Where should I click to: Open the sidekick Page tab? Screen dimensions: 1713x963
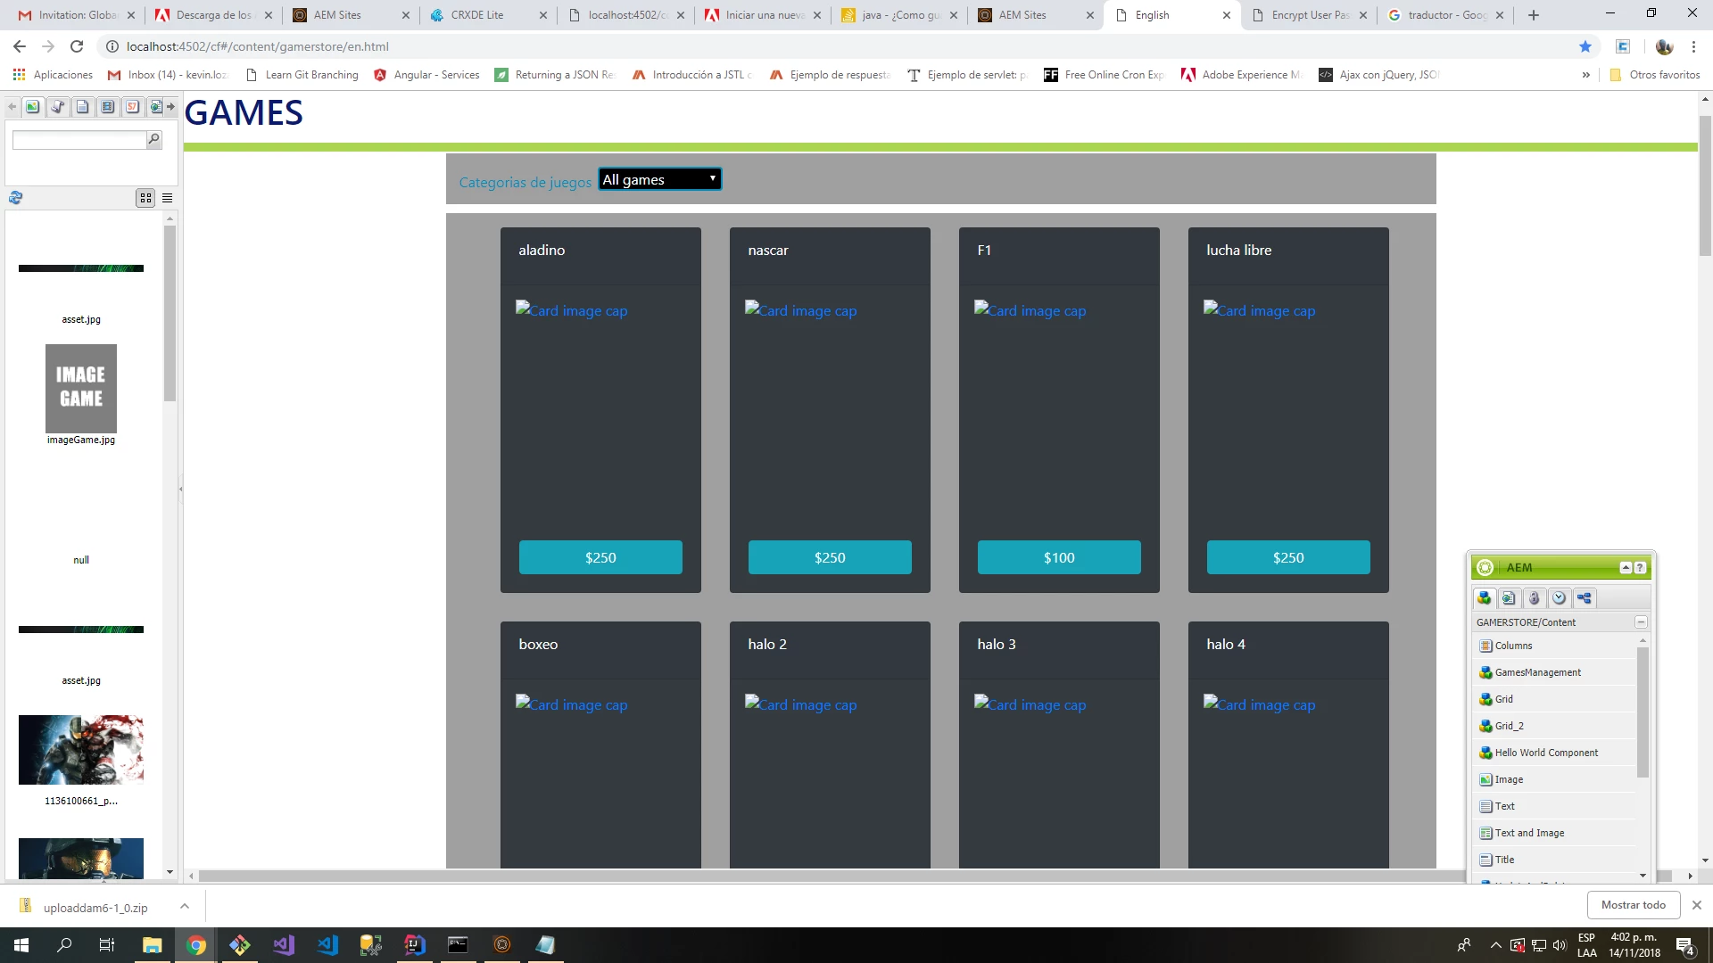(x=1509, y=598)
